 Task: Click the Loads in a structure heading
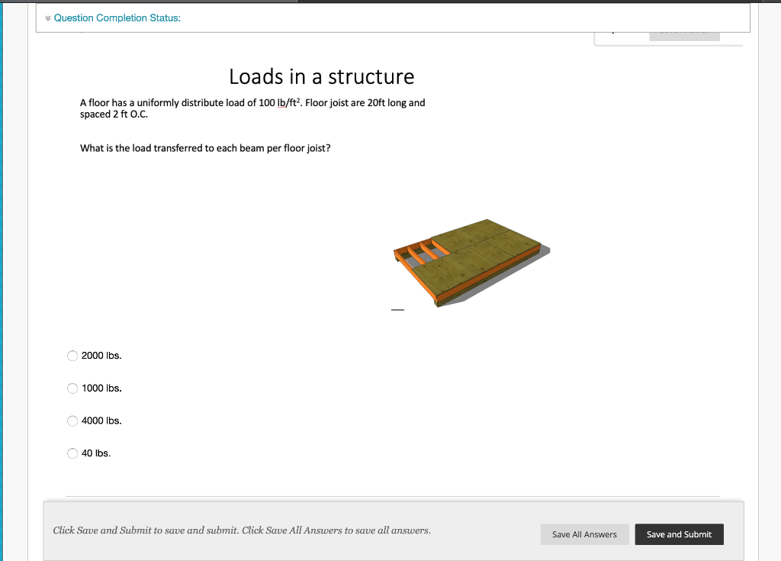click(321, 76)
